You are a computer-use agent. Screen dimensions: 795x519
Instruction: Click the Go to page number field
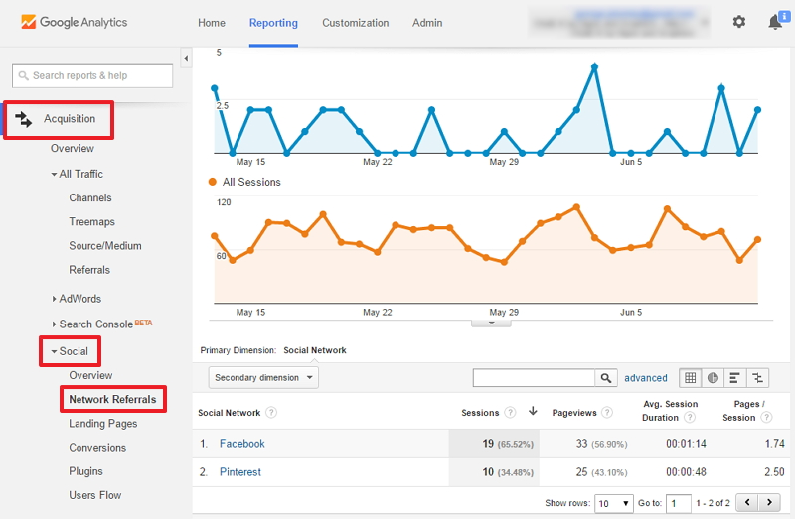[x=679, y=503]
